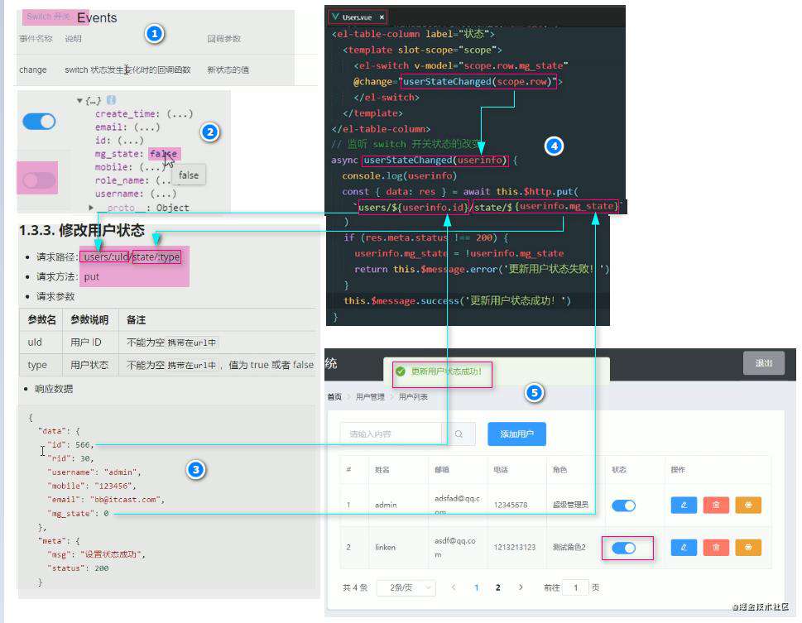Click the admin name cell
This screenshot has height=623, width=802.
[x=386, y=505]
